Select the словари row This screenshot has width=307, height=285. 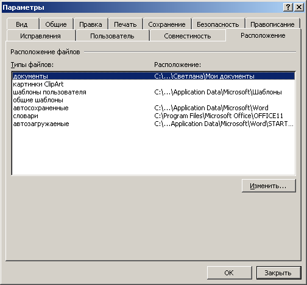point(153,116)
